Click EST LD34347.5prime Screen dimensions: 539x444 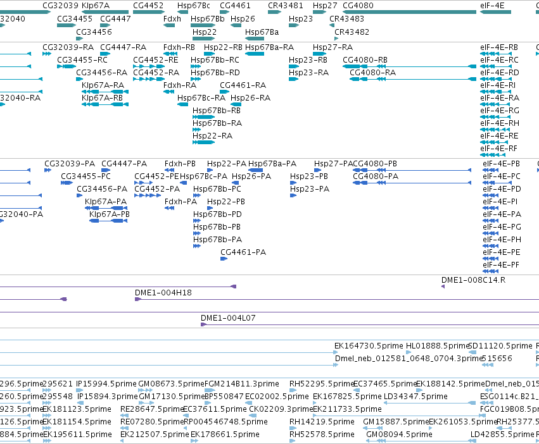pos(415,397)
